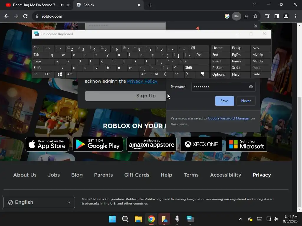This screenshot has width=302, height=226.
Task: Toggle left Ctrl key on On-Screen Keyboard
Action: pyautogui.click(x=49, y=74)
